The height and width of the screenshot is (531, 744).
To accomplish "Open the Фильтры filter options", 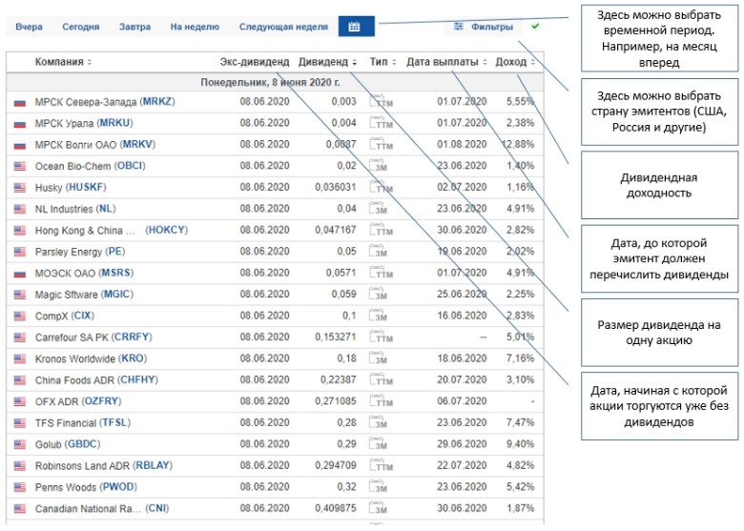I will 484,27.
